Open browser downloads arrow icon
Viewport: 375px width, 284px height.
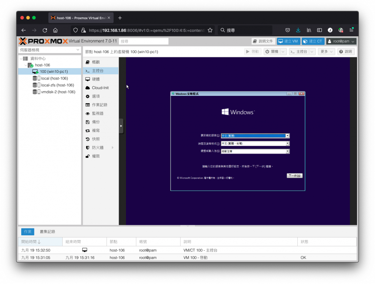pos(298,30)
